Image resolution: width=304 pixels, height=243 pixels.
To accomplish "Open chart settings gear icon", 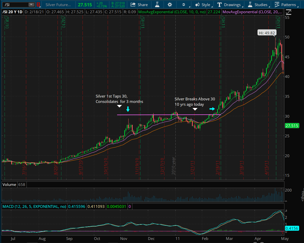I will click(x=170, y=5).
